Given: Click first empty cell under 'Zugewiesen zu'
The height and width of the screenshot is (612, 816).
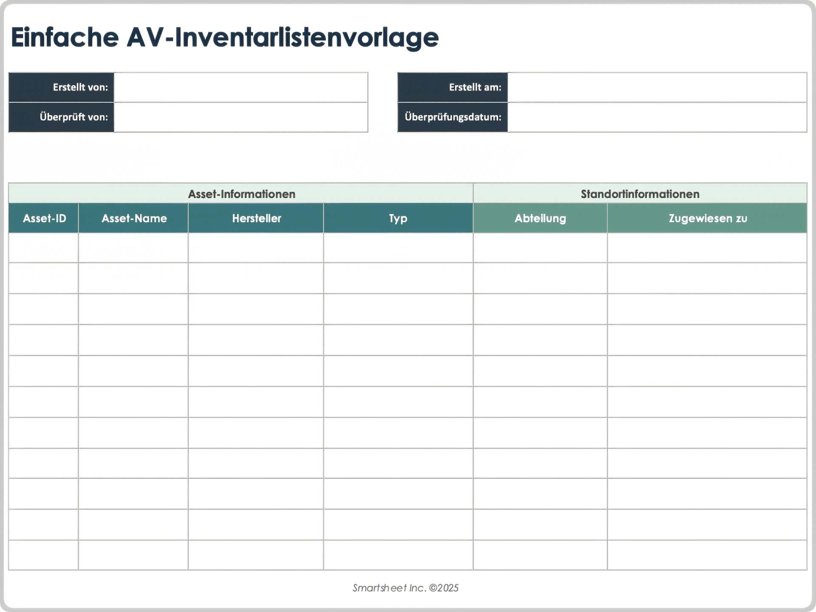Looking at the screenshot, I should pos(707,248).
